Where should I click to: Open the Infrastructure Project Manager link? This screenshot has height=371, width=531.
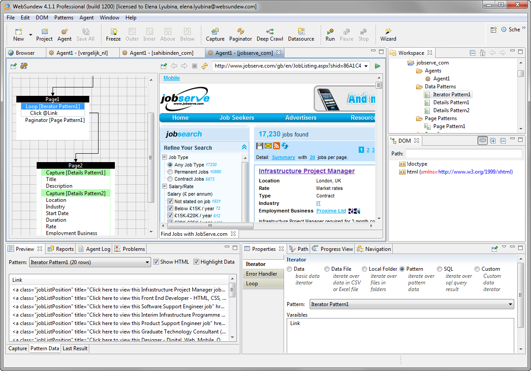click(x=307, y=171)
